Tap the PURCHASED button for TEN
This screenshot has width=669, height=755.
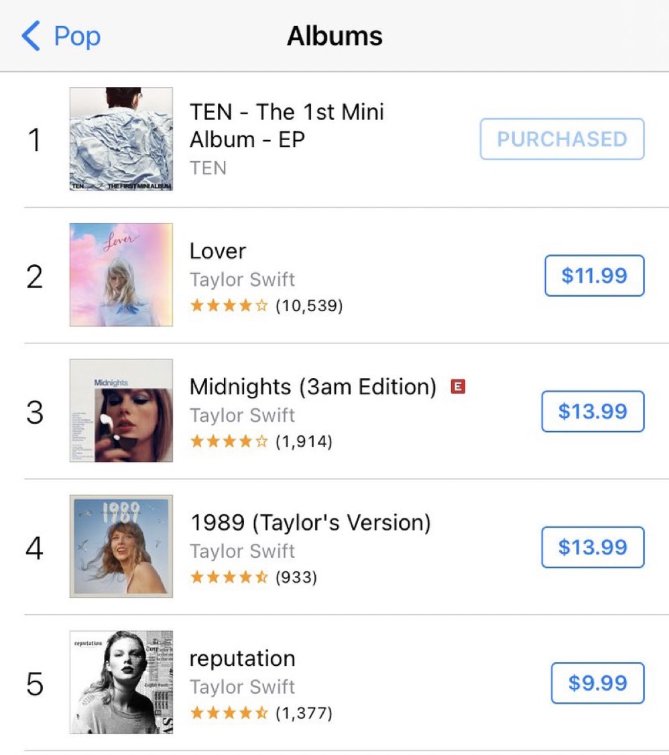tap(562, 139)
